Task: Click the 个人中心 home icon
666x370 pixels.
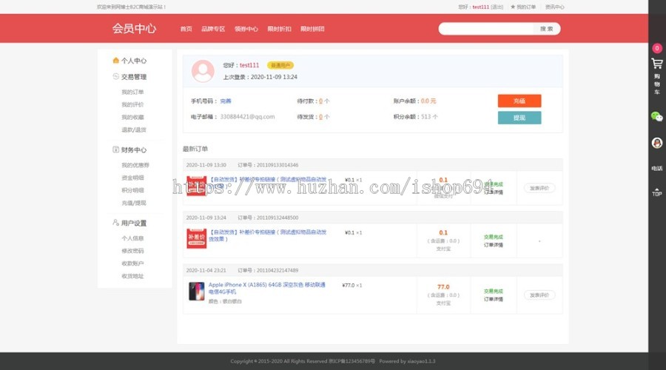Action: pos(115,61)
